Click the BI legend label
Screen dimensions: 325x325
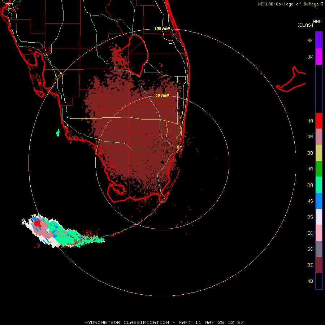click(310, 265)
